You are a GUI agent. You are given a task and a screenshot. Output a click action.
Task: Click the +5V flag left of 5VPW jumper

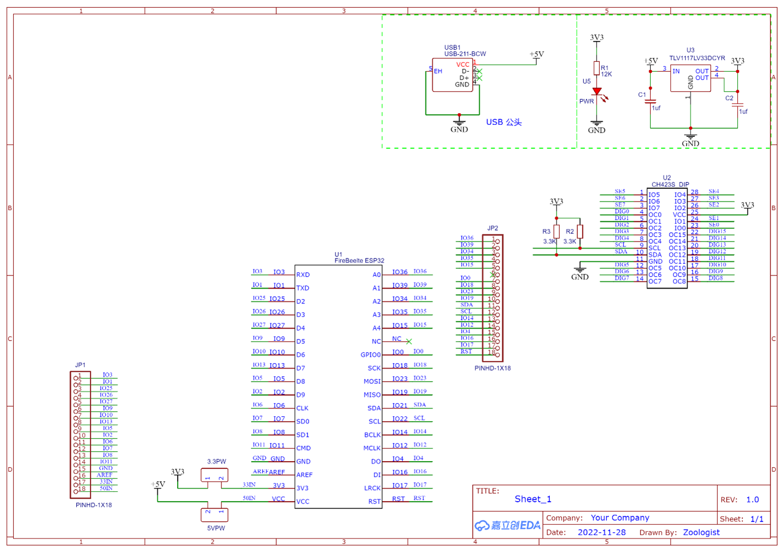[x=158, y=485]
